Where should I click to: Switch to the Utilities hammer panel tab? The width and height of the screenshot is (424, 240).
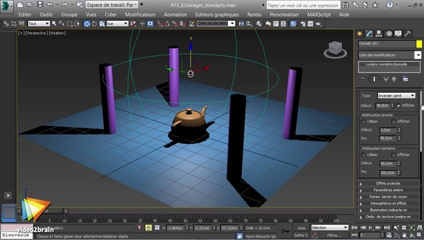pos(407,33)
